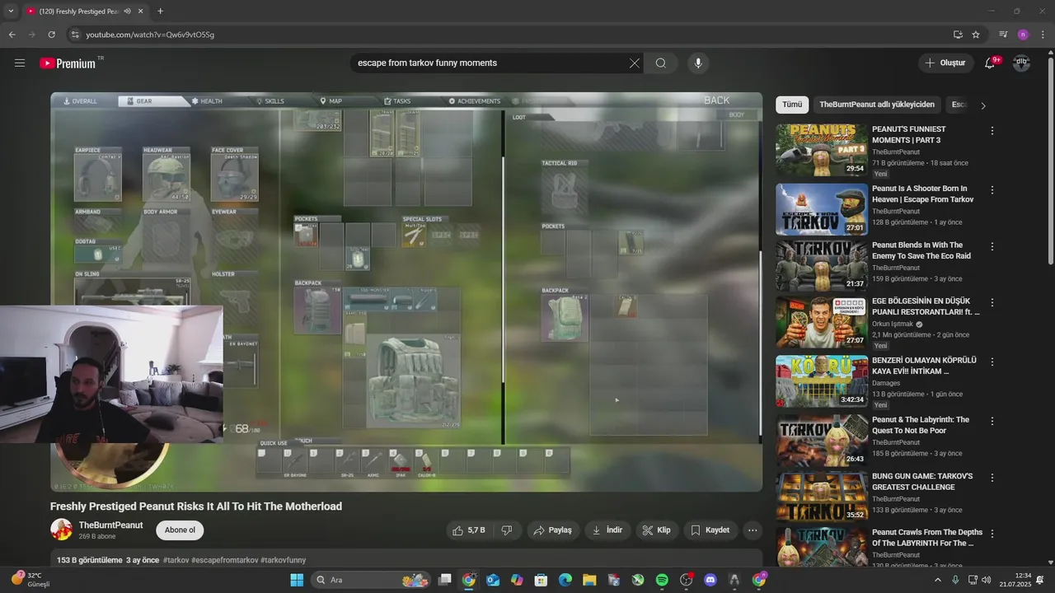Save the video with Kaydet

[x=710, y=530]
